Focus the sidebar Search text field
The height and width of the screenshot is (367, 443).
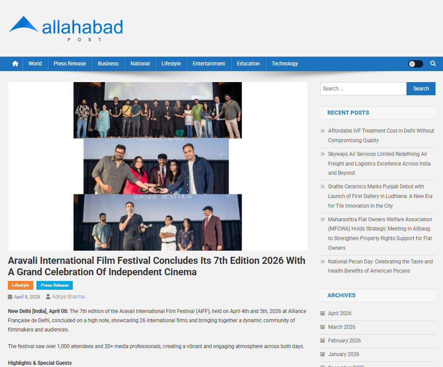[363, 89]
